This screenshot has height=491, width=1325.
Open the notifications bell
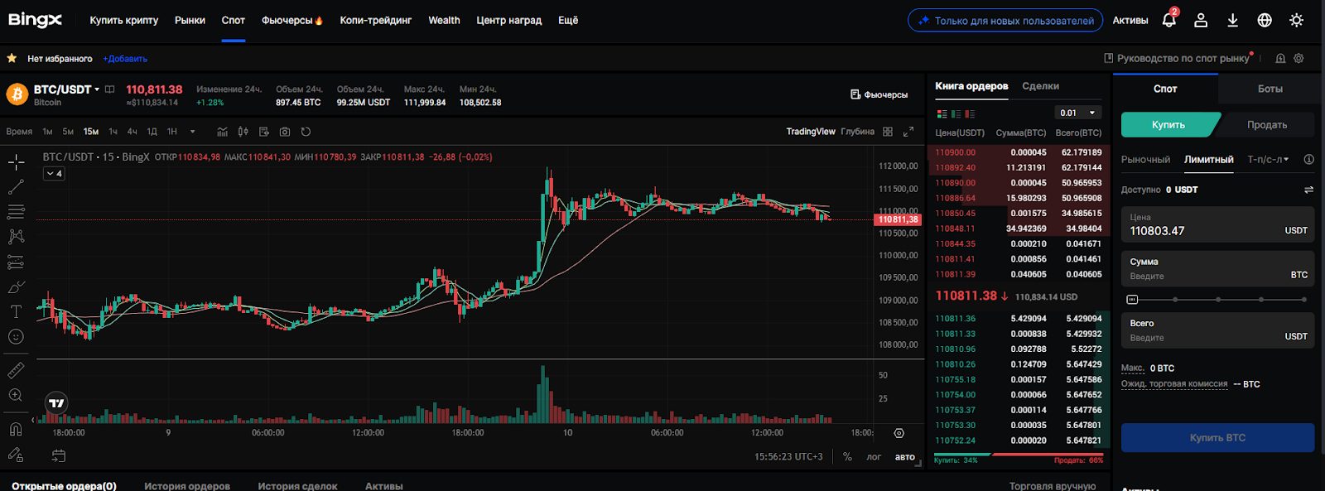(1169, 20)
